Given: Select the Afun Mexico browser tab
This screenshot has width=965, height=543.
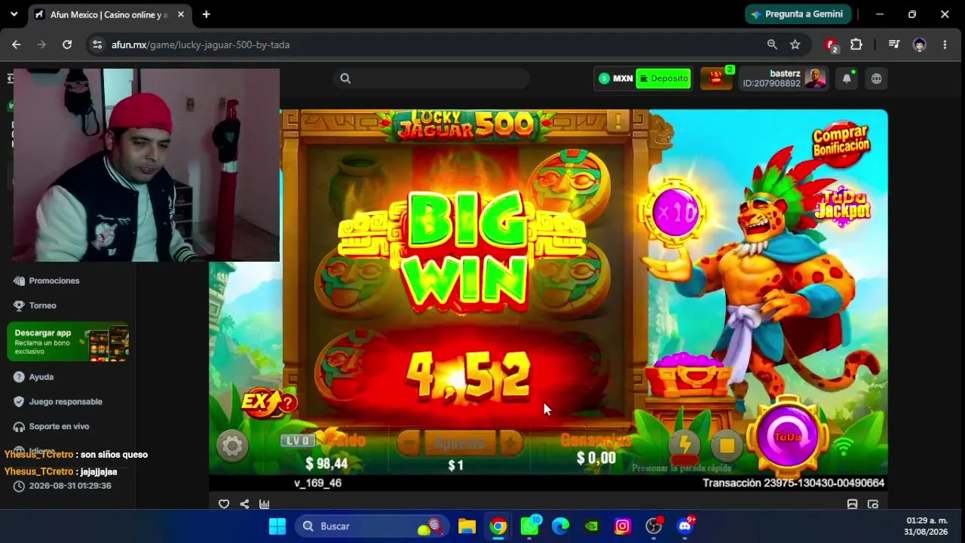Looking at the screenshot, I should pyautogui.click(x=109, y=14).
